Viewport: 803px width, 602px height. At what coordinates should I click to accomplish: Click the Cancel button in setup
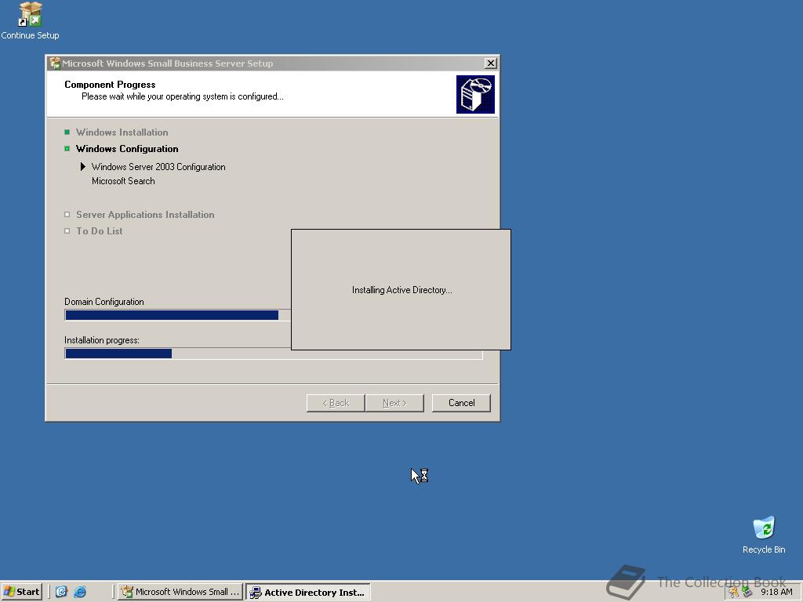pos(461,403)
